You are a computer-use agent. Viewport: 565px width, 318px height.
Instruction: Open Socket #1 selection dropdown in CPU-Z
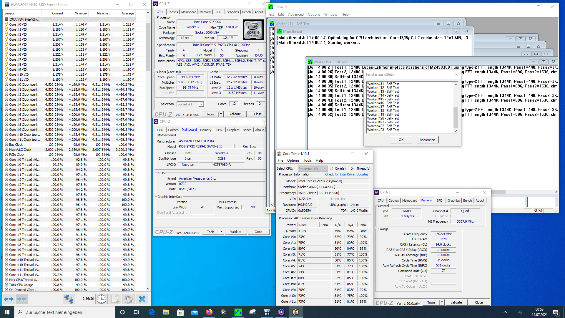point(201,104)
